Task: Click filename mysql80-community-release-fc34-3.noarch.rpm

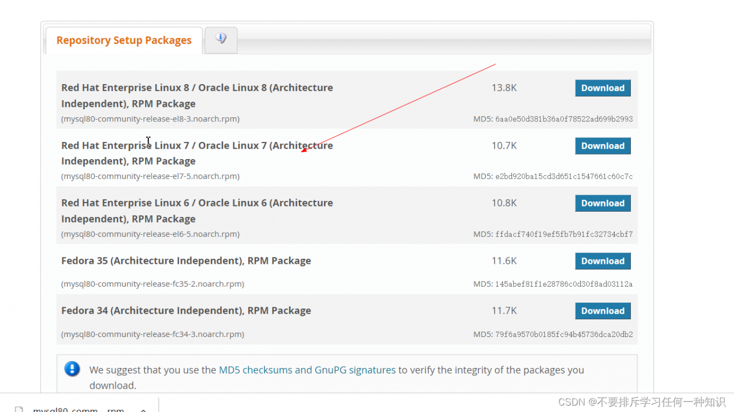Action: tap(153, 334)
